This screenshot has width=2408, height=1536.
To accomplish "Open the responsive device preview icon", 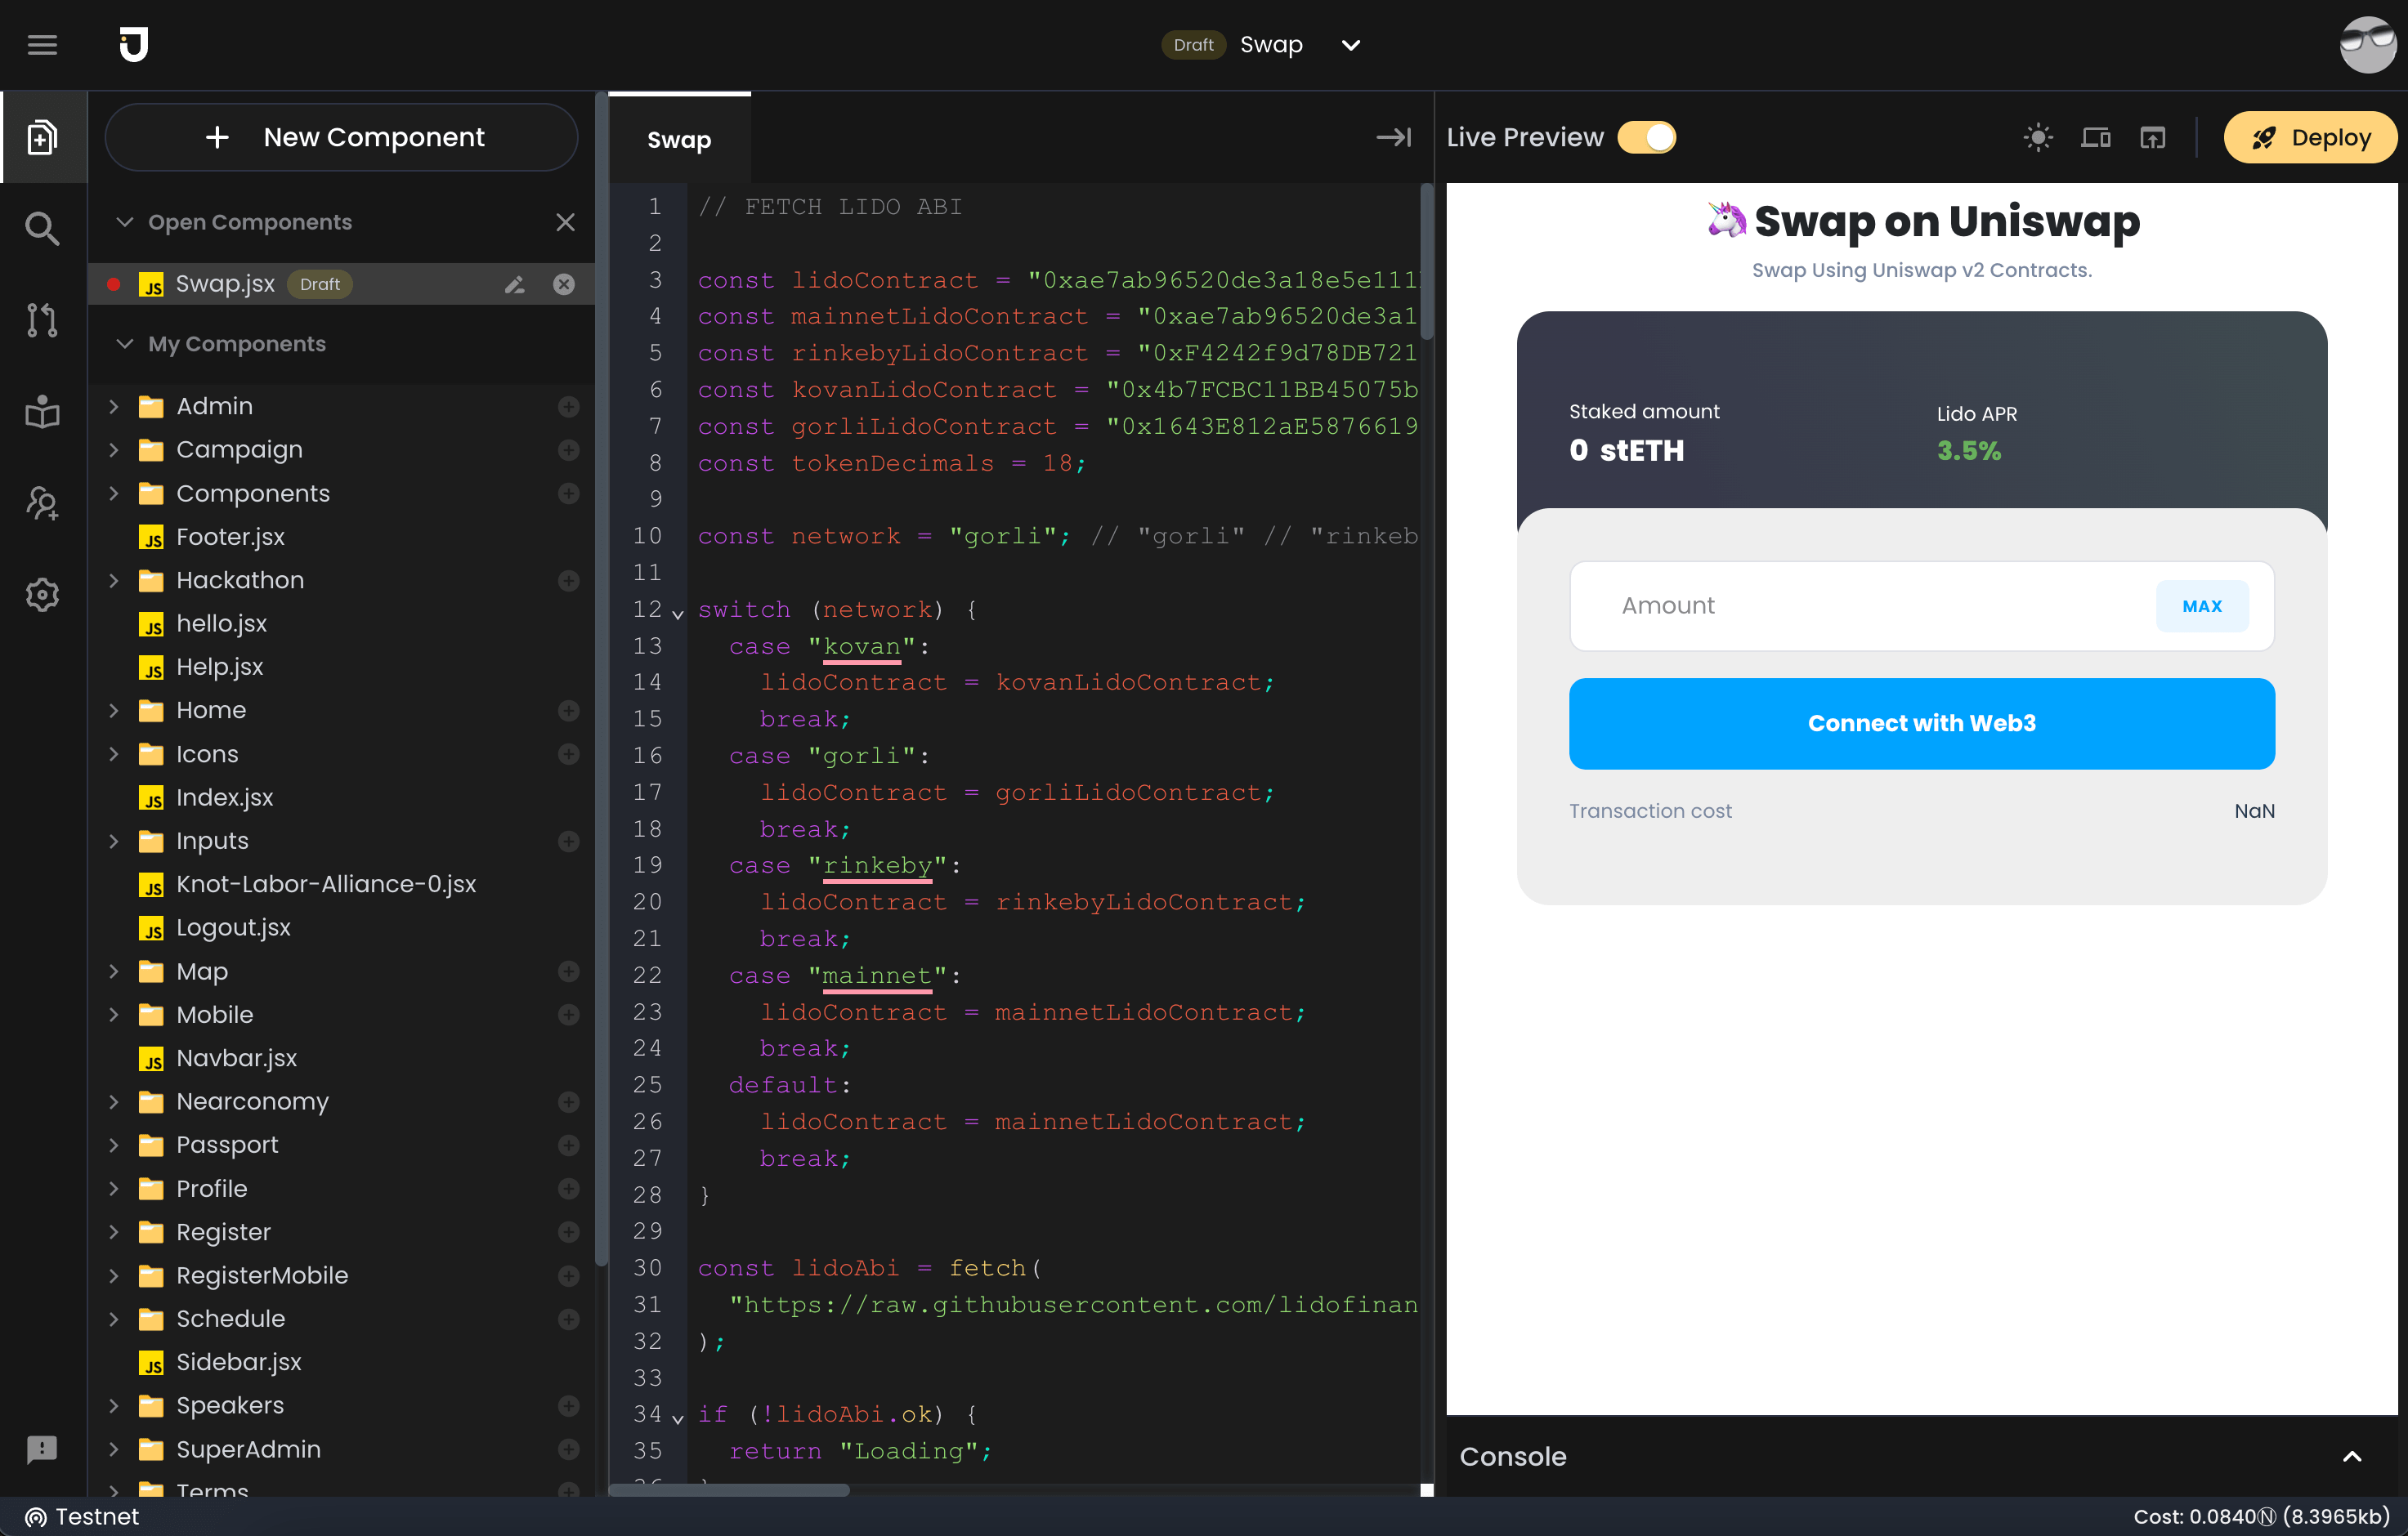I will pos(2095,137).
